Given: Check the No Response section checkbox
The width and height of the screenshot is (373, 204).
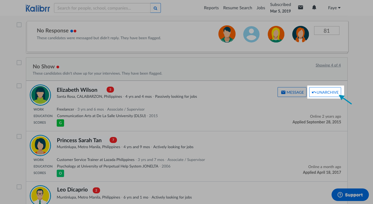Looking at the screenshot, I should click(19, 25).
